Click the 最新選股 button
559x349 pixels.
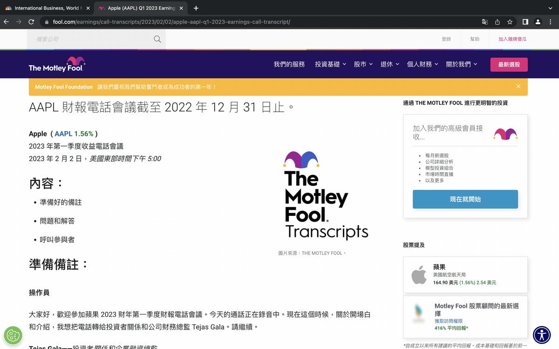click(509, 65)
